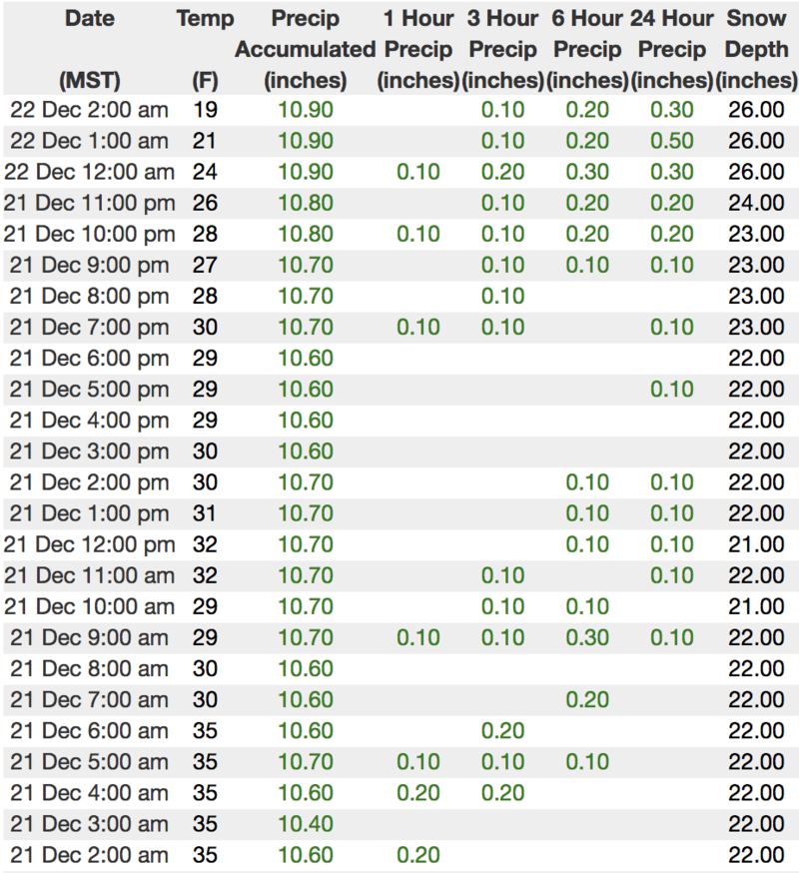The width and height of the screenshot is (799, 873).
Task: Click the 21 Dec 3:00 am date cell
Action: [89, 824]
